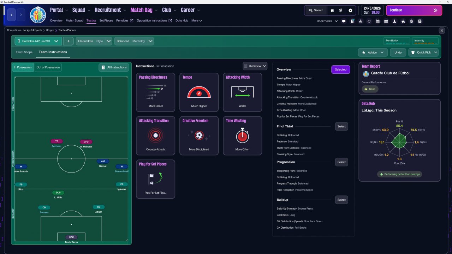Click the Intensity level indicator
Image resolution: width=452 pixels, height=254 pixels.
click(x=425, y=41)
